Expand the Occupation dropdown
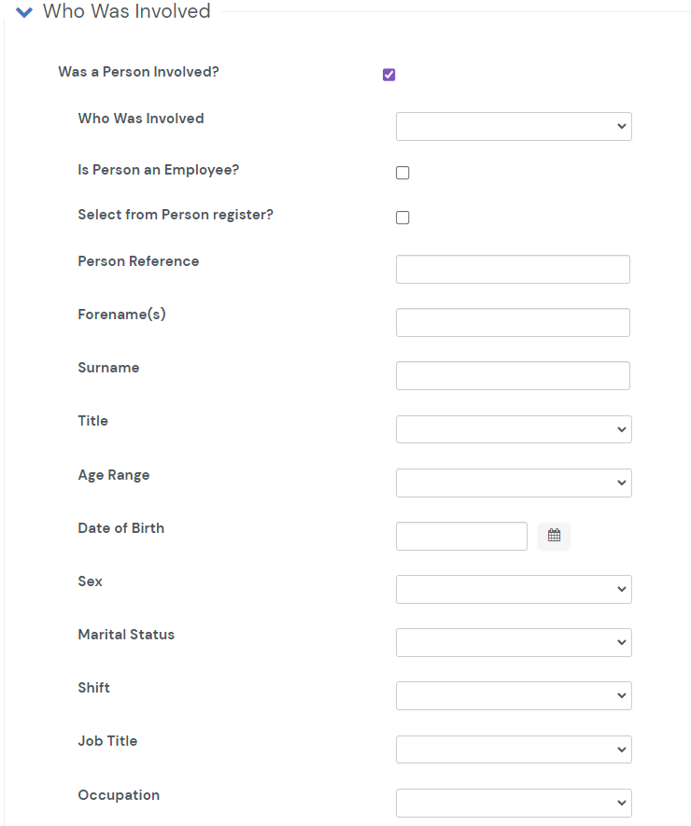691x826 pixels. (x=514, y=803)
